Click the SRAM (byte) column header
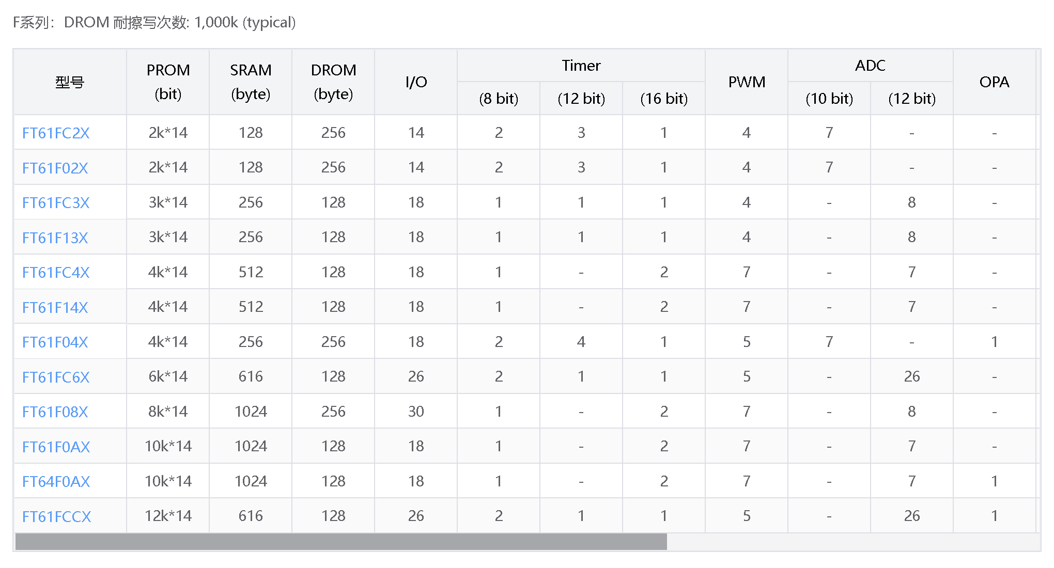The width and height of the screenshot is (1054, 568). (251, 82)
